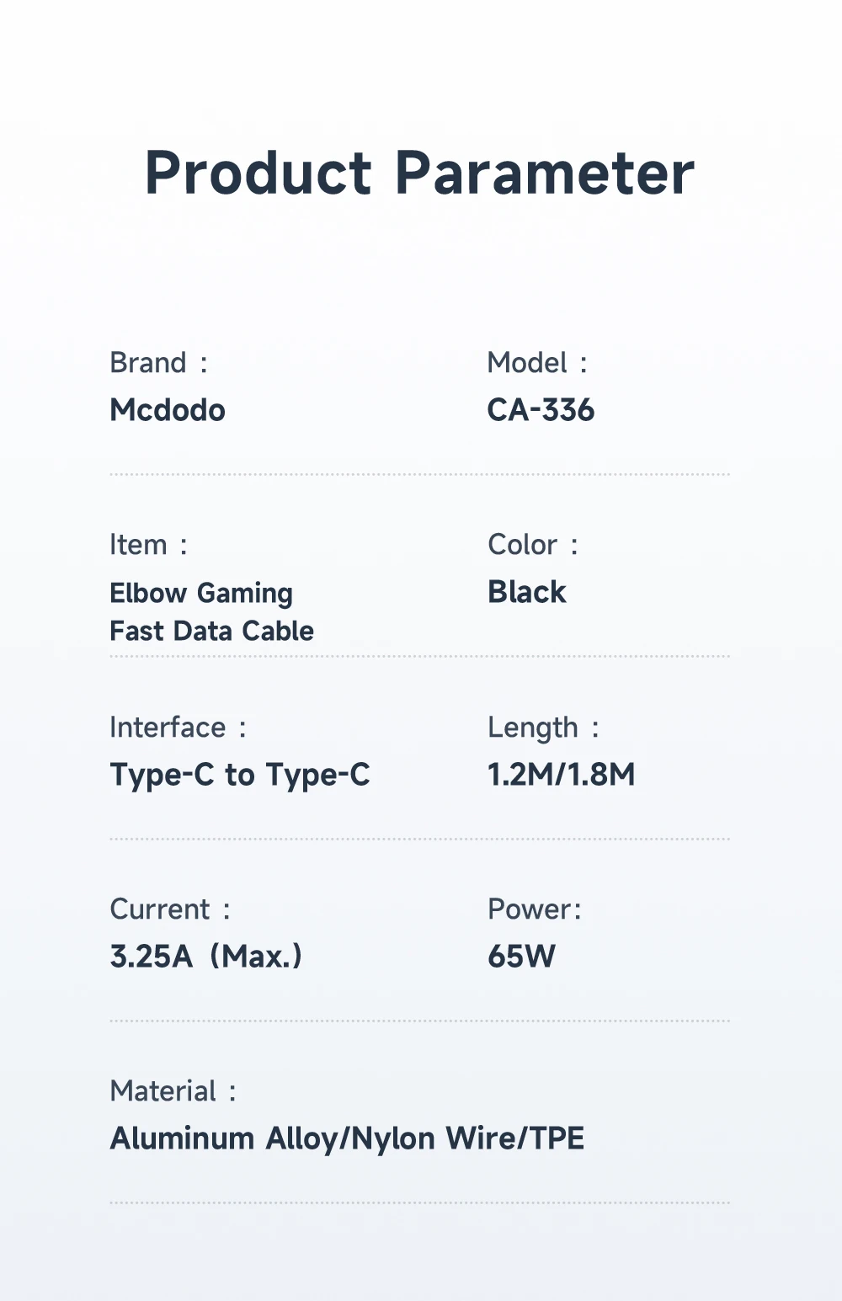The height and width of the screenshot is (1301, 842).
Task: Click the dotted divider below Mcdodo
Action: [x=419, y=475]
